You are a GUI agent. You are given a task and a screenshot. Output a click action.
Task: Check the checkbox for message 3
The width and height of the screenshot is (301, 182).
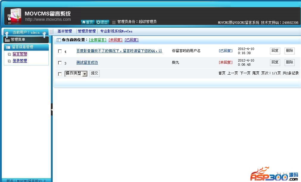point(60,63)
